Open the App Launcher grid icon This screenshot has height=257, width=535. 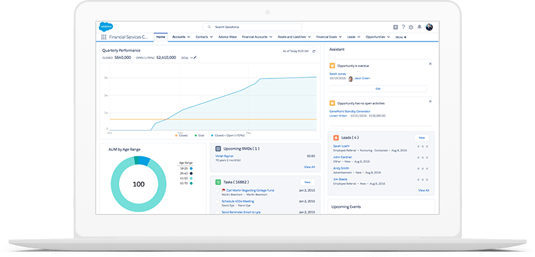pos(104,37)
